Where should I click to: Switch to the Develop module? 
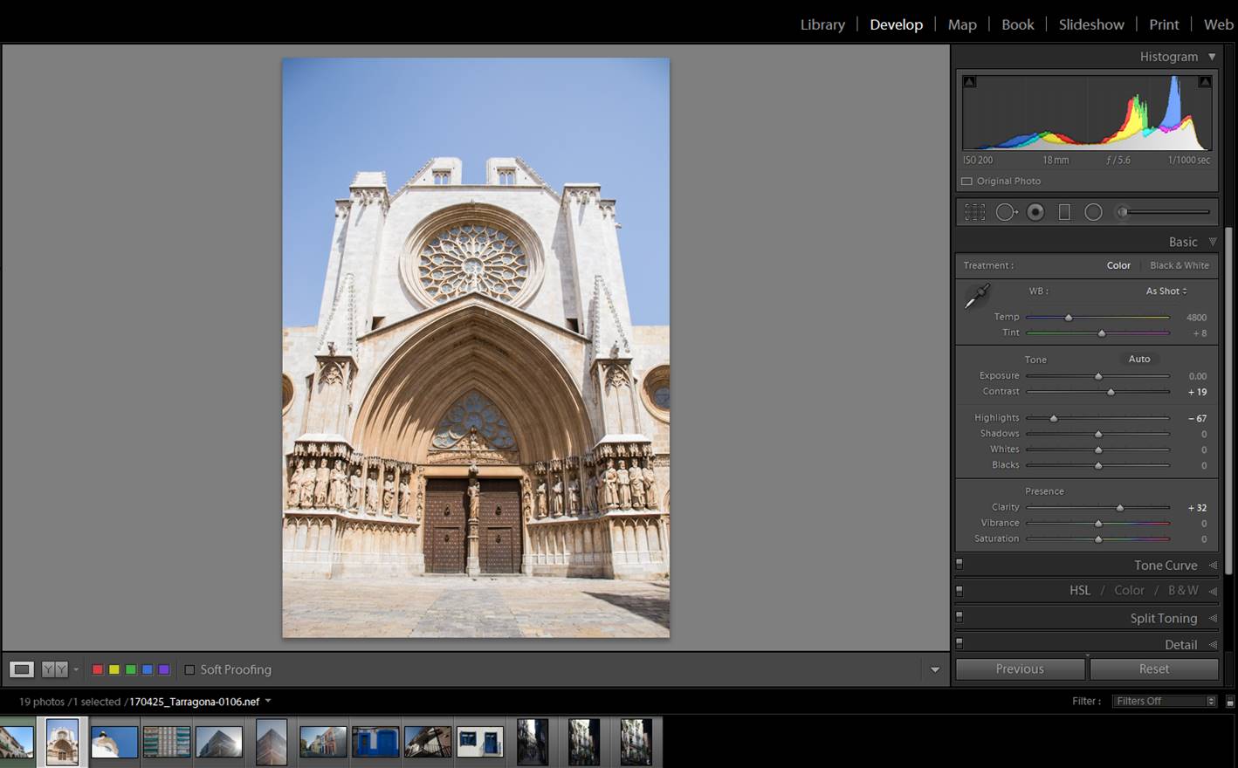click(896, 24)
